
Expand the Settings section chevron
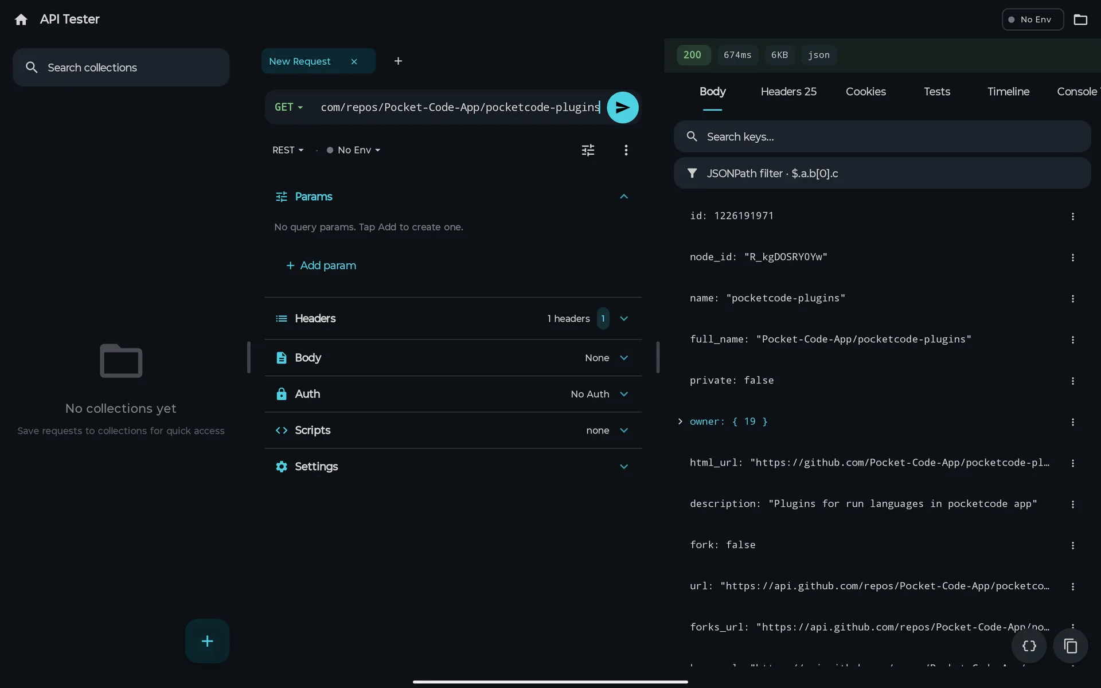pos(624,467)
